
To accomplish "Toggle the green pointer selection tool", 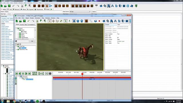I will [65, 21].
